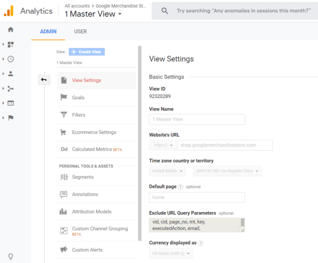
Task: Click the Conversions flag icon
Action: (11, 117)
